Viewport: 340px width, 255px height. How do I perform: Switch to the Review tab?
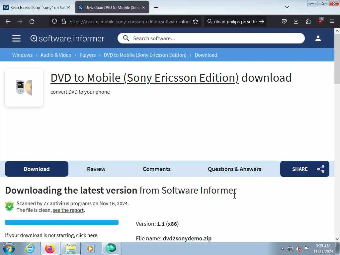[x=96, y=169]
